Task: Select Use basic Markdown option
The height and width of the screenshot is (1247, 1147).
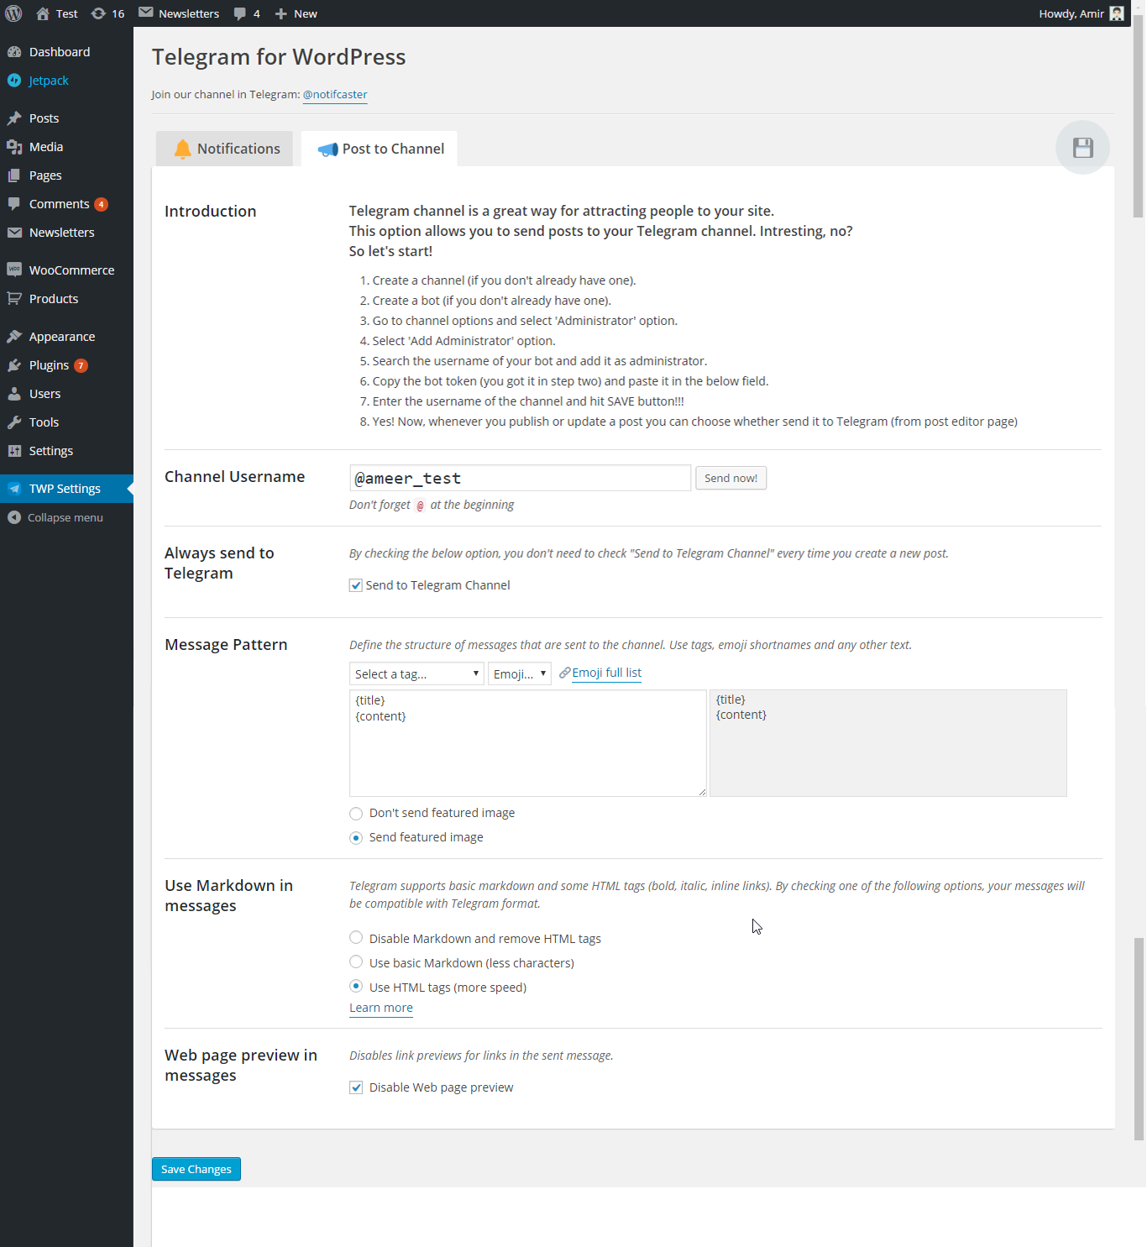Action: pyautogui.click(x=356, y=961)
